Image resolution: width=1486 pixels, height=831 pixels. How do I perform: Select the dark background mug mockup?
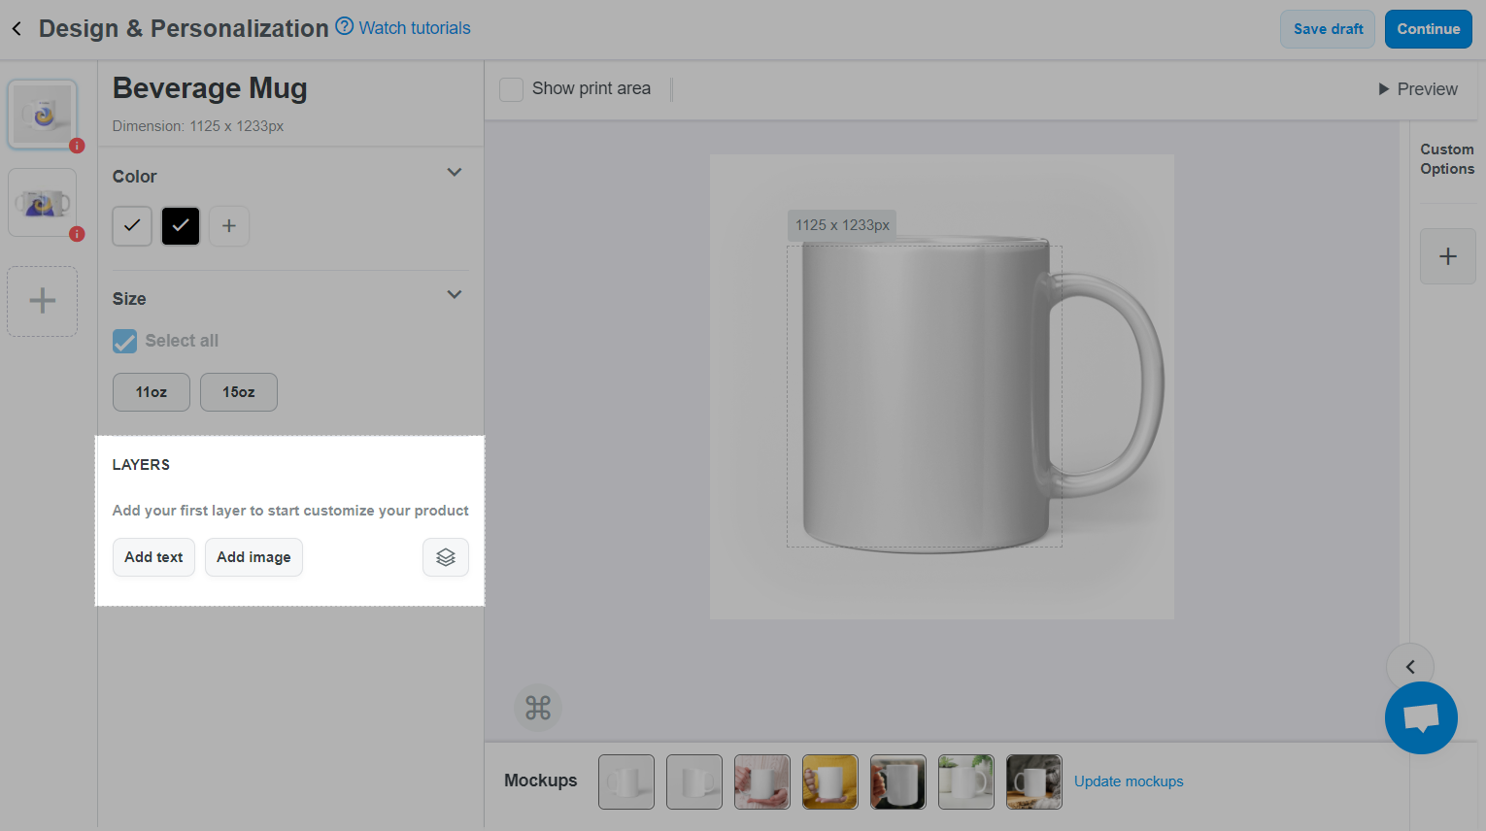[x=898, y=781]
